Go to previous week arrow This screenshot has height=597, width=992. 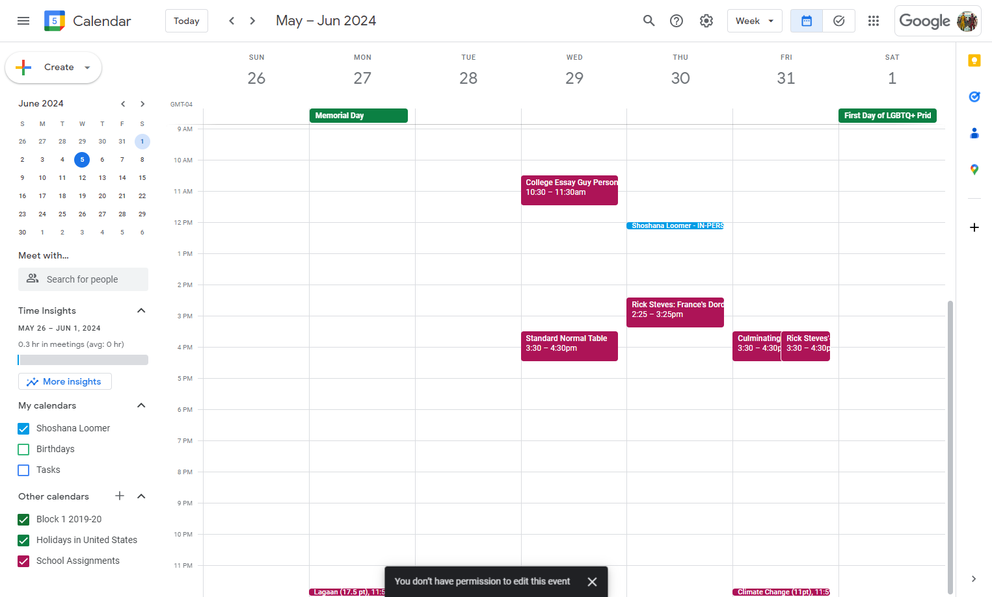click(232, 21)
